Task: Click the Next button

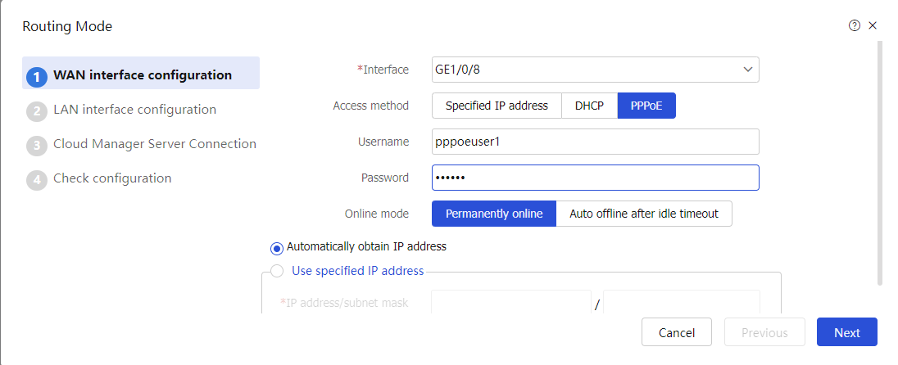Action: coord(846,332)
